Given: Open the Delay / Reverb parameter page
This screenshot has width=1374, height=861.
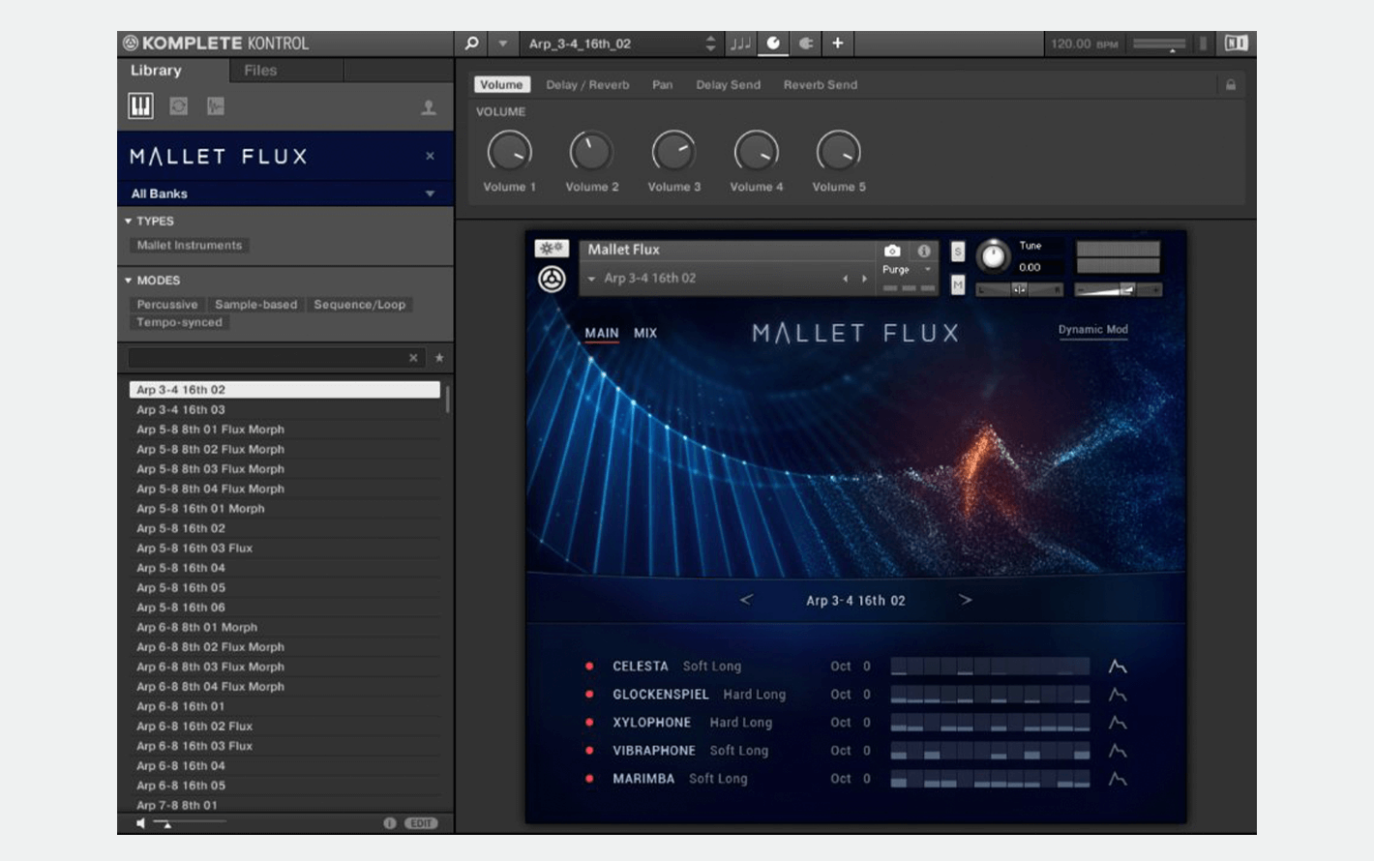Looking at the screenshot, I should pyautogui.click(x=587, y=85).
